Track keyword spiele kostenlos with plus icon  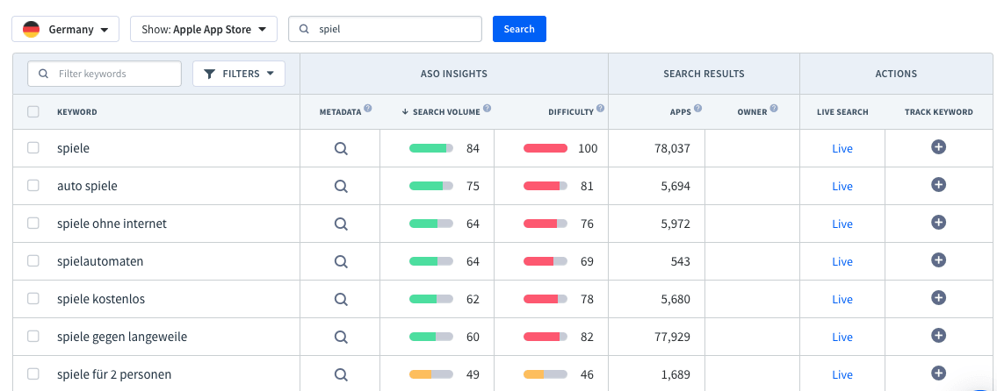click(938, 297)
